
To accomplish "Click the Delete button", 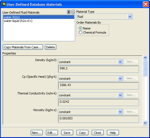I will coord(50,47).
